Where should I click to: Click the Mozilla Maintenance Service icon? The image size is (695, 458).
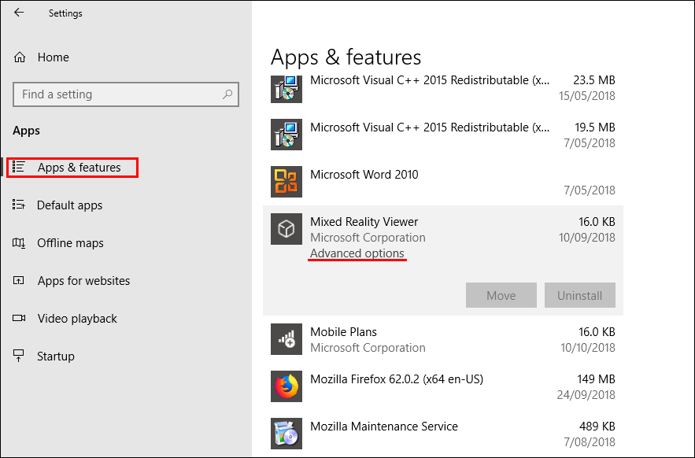pos(287,434)
